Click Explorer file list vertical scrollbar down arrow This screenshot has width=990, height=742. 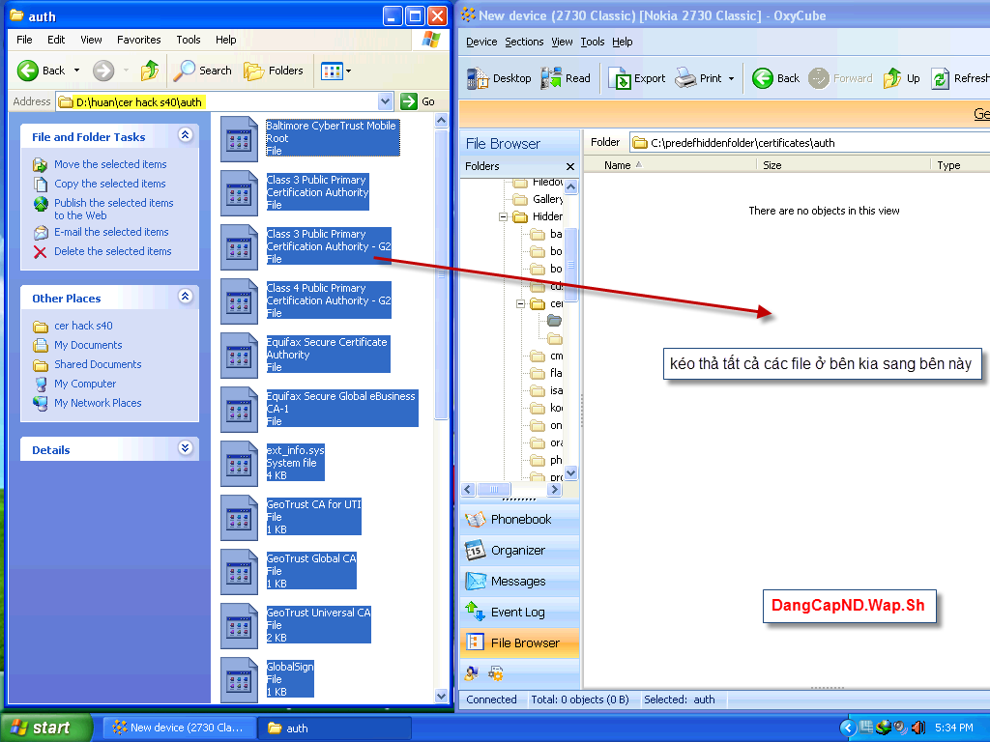pos(441,696)
